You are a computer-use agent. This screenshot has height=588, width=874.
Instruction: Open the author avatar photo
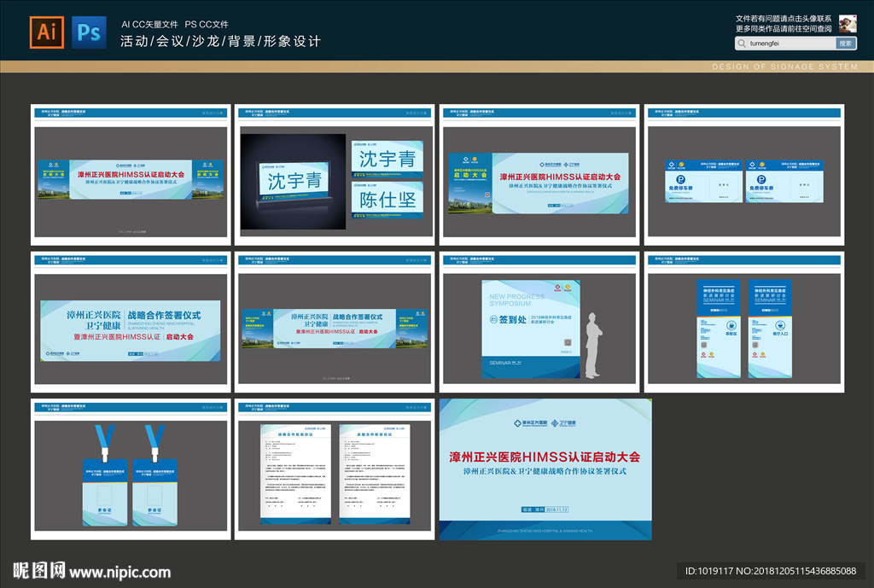coord(848,24)
